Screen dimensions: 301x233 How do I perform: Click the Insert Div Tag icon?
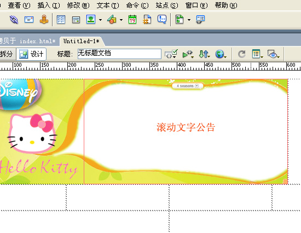(x=76, y=20)
